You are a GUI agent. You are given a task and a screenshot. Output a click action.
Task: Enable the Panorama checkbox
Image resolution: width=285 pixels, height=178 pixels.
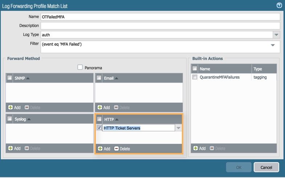tap(80, 67)
